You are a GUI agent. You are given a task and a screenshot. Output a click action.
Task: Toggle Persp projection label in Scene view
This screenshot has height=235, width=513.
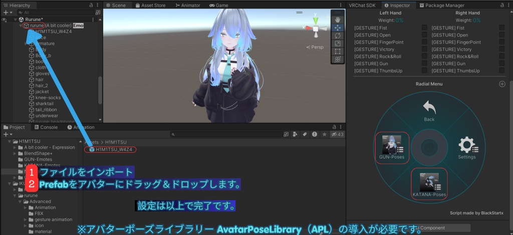pos(315,47)
